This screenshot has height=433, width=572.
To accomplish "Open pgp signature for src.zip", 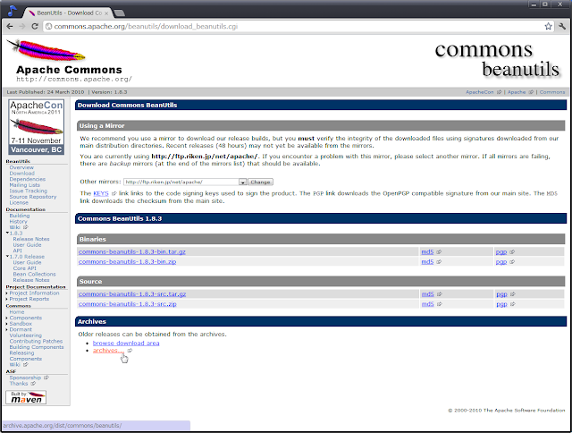I will click(x=501, y=304).
